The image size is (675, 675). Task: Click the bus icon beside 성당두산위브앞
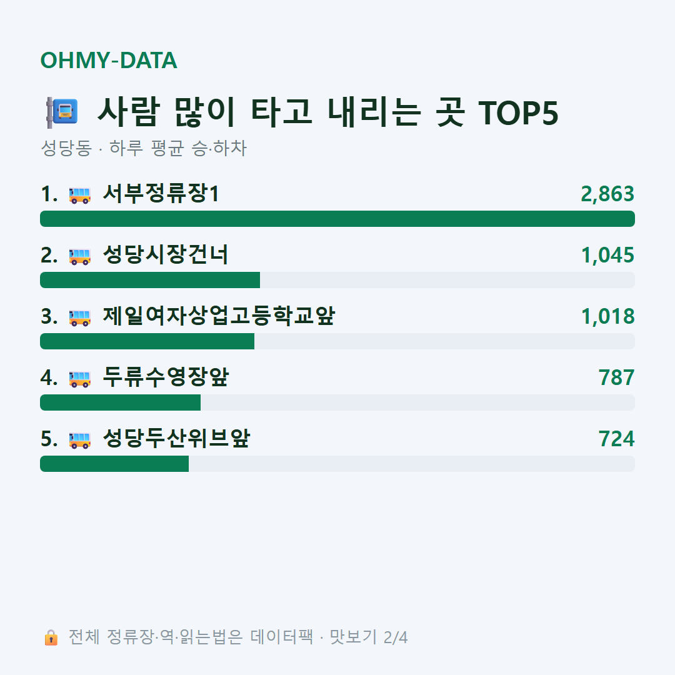click(x=80, y=440)
